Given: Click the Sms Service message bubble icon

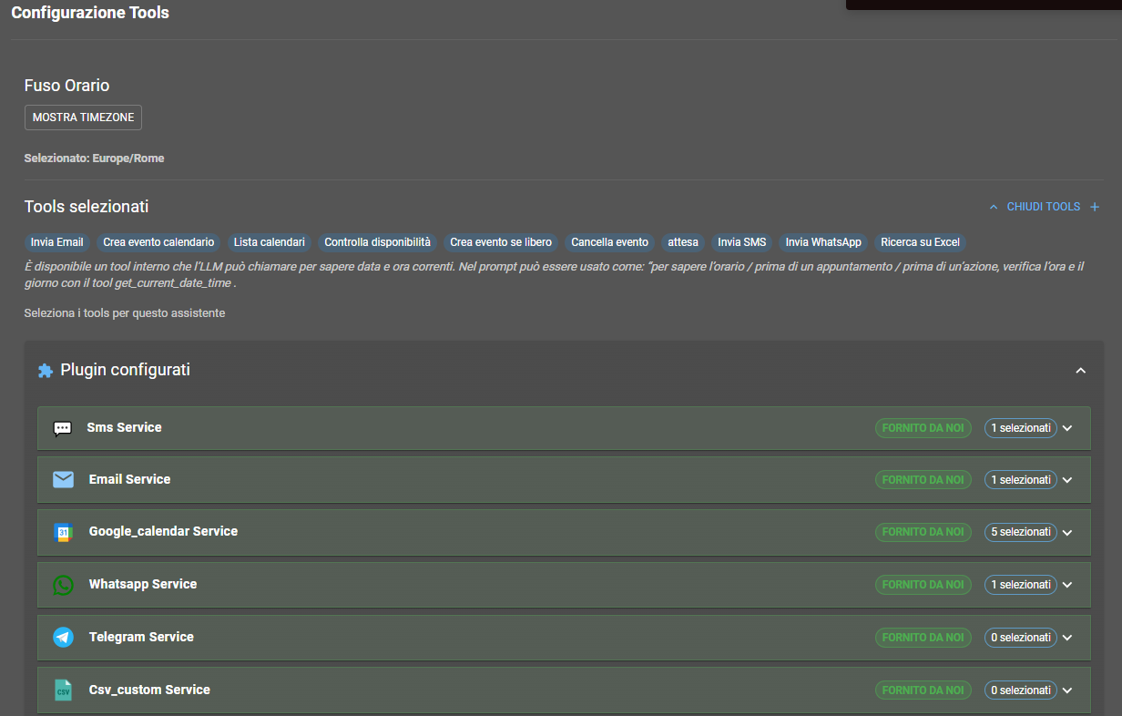Looking at the screenshot, I should pos(62,427).
